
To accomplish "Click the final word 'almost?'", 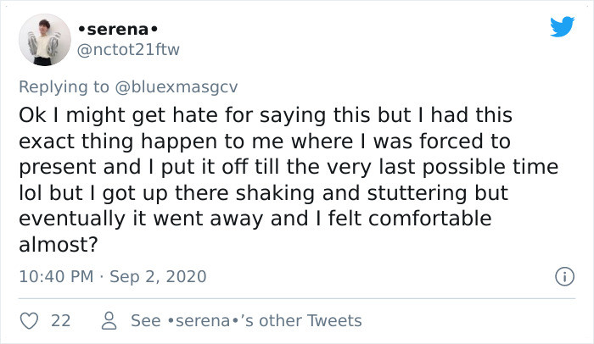I will point(59,245).
